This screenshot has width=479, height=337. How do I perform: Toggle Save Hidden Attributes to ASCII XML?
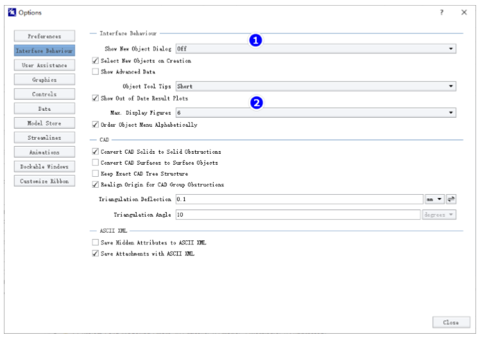(x=96, y=243)
